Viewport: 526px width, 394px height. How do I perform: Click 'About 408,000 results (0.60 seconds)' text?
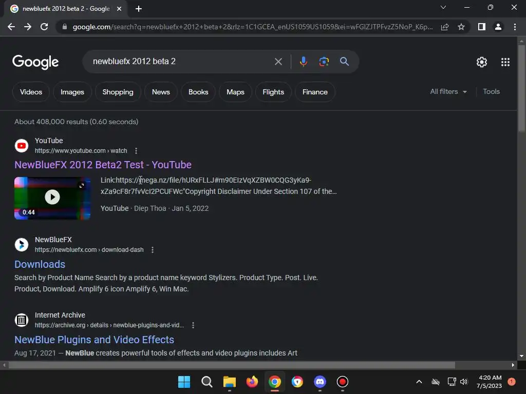coord(77,122)
